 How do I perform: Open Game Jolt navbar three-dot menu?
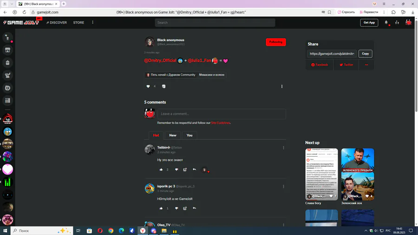92,22
